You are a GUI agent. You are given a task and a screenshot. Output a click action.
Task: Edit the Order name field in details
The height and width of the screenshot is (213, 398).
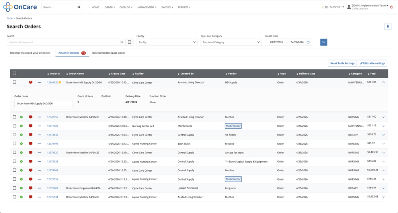pyautogui.click(x=43, y=103)
